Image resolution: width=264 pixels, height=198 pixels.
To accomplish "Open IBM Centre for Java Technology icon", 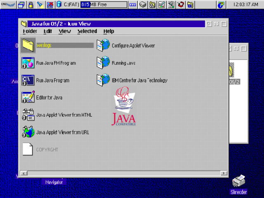I will (103, 80).
